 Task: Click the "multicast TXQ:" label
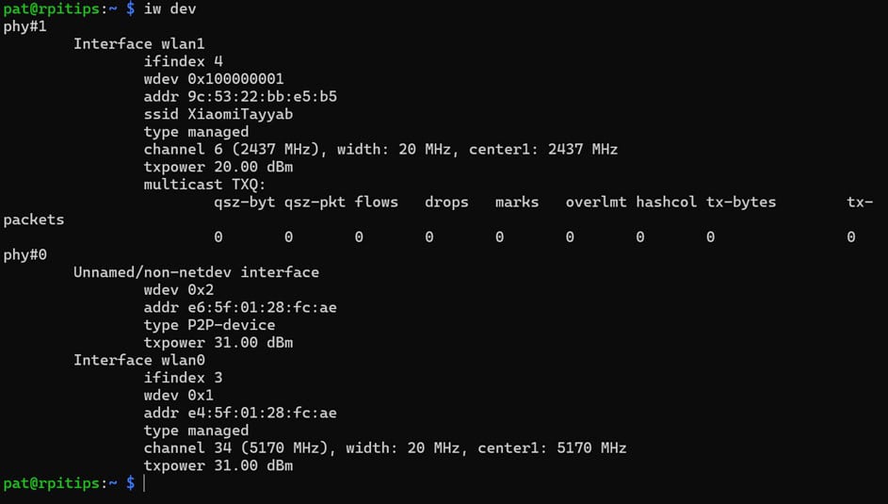pos(205,185)
